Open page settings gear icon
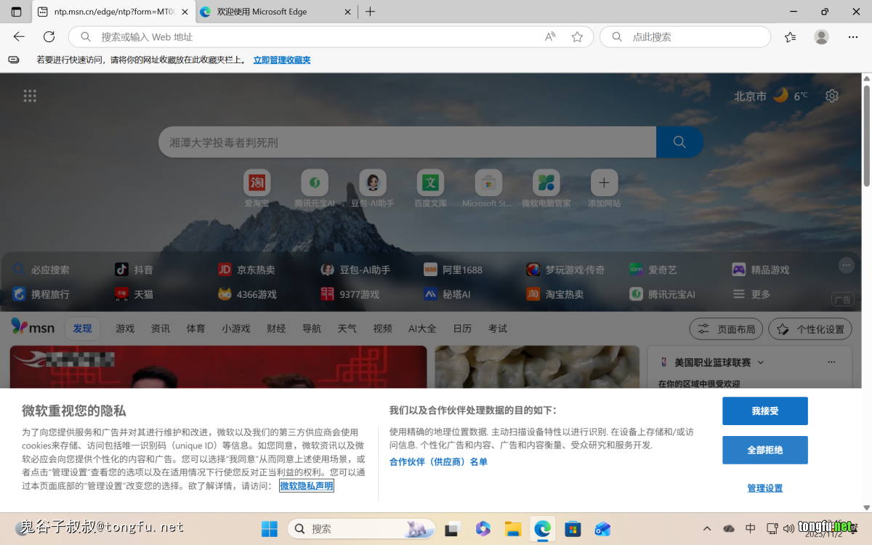Viewport: 872px width, 545px height. pyautogui.click(x=832, y=96)
